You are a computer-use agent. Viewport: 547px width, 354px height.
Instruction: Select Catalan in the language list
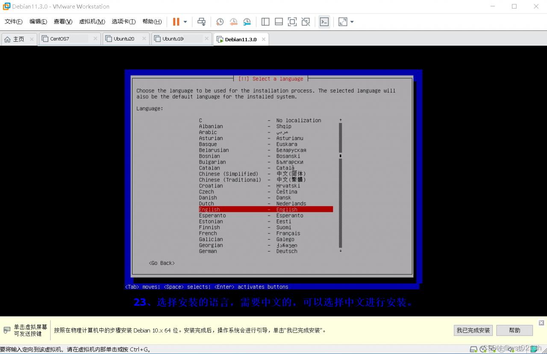click(266, 168)
